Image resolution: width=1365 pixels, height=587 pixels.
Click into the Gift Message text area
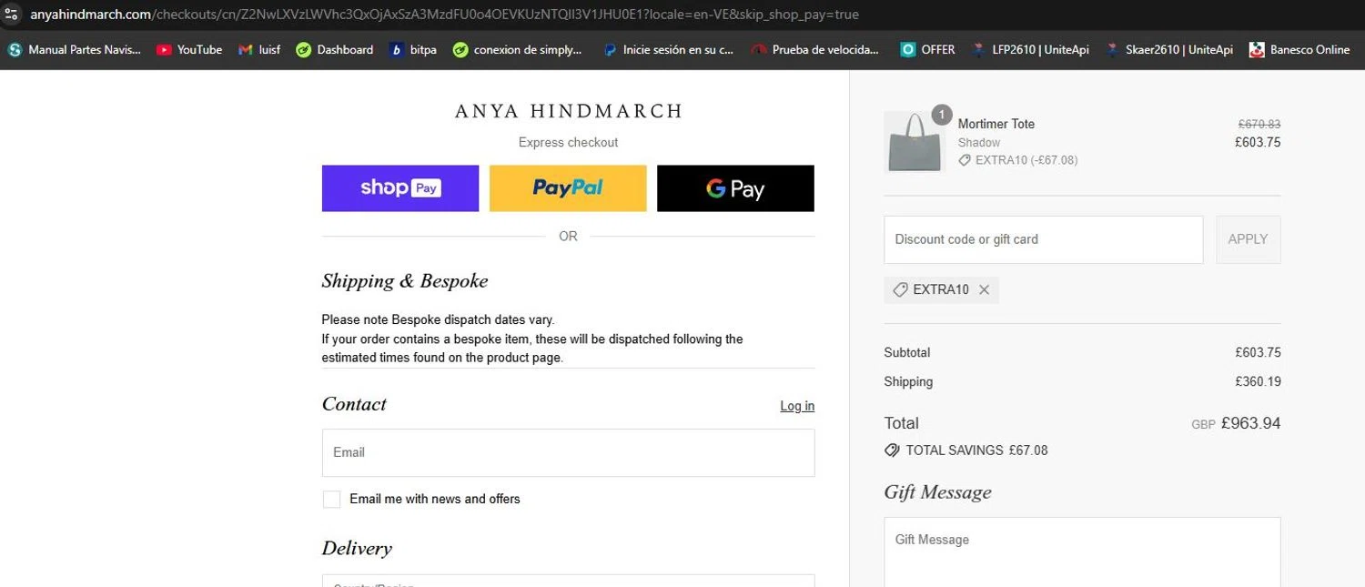pos(1082,552)
